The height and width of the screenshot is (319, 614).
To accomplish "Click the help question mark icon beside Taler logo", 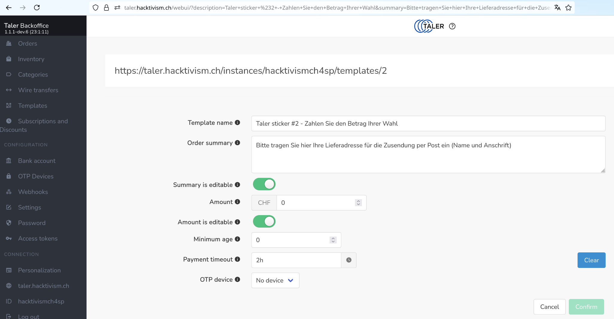I will point(452,26).
